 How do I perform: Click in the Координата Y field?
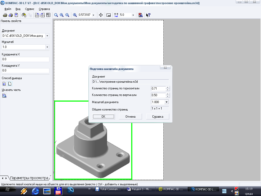25,70
